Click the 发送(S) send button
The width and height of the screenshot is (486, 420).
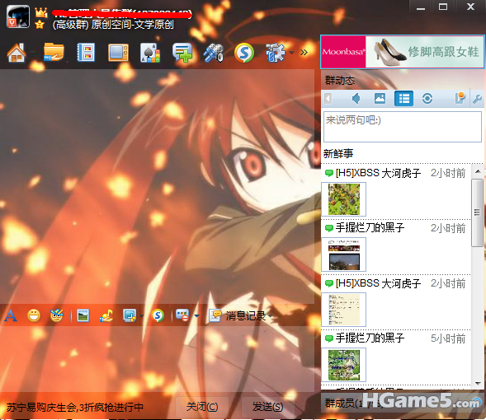(x=267, y=407)
